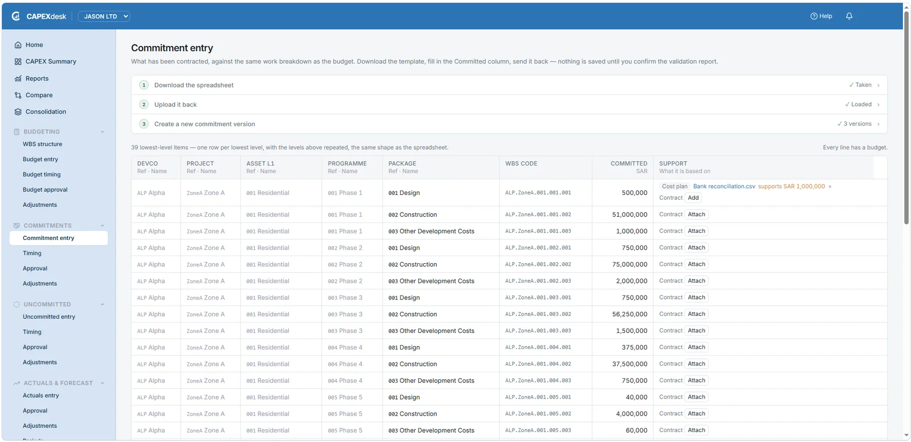Attach contract for ALP.ZoneA.001.003.003 row
The image size is (911, 442).
coord(696,331)
